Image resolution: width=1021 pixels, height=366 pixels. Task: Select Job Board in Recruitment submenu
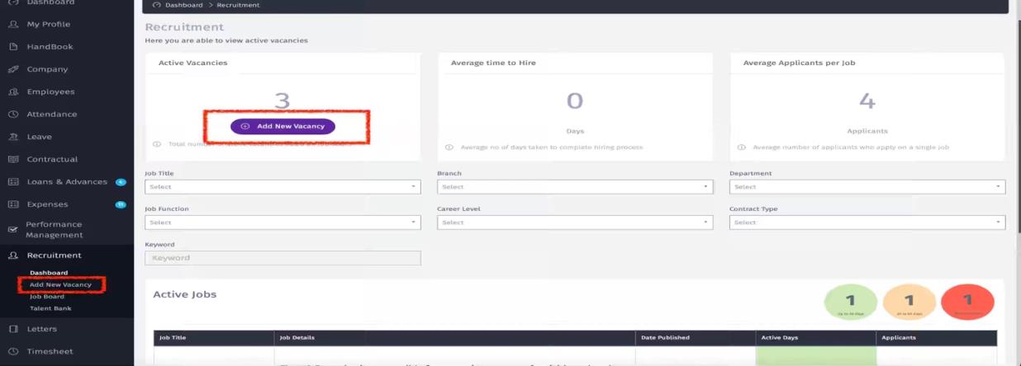[x=47, y=297]
